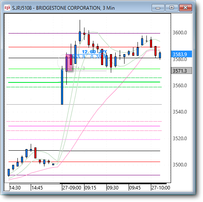The width and height of the screenshot is (203, 202).
Task: Click the 27-10:00 time axis label
Action: pyautogui.click(x=161, y=187)
